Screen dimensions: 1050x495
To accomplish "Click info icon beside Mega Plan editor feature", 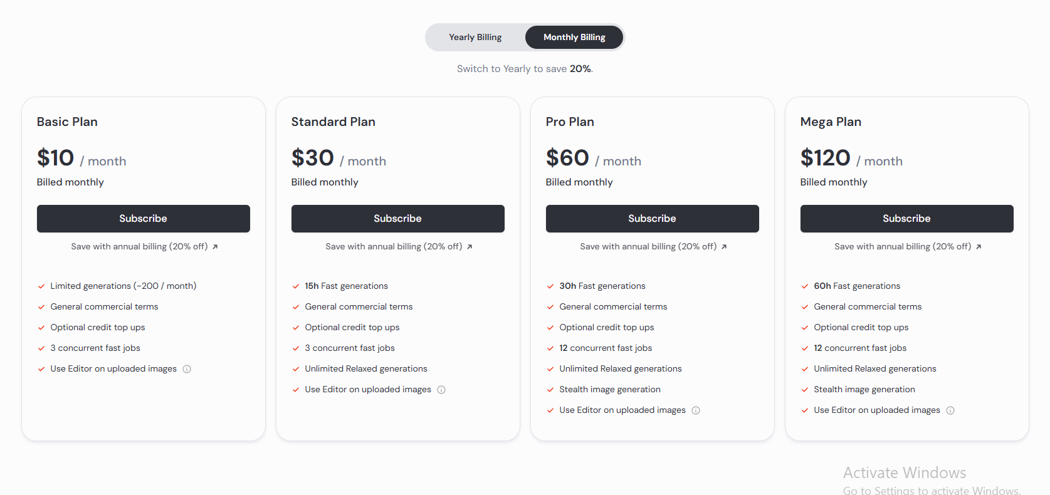I will coord(950,410).
